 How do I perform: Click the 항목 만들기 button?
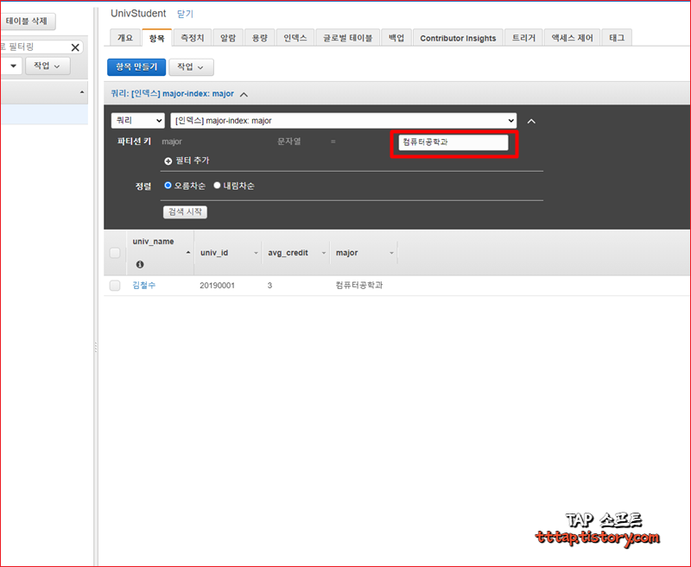point(136,67)
